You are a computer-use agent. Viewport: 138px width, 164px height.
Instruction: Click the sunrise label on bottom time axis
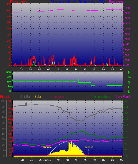pyautogui.click(x=47, y=160)
